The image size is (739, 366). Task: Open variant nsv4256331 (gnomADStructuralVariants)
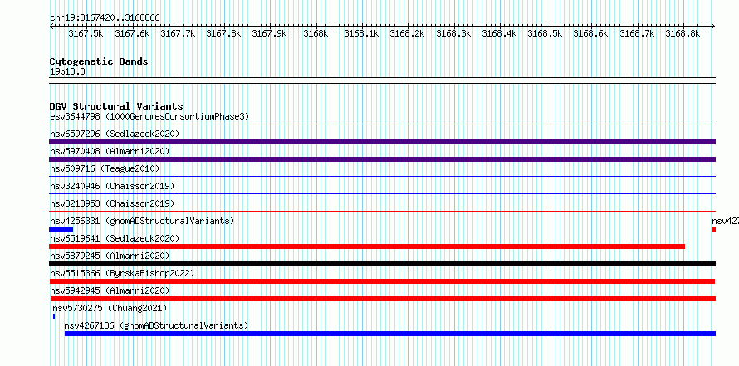pos(142,221)
